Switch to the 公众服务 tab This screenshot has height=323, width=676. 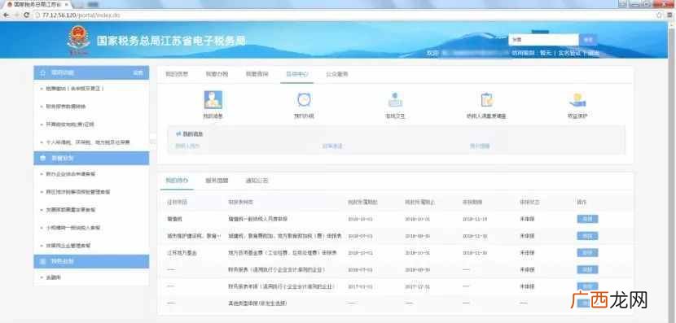336,74
